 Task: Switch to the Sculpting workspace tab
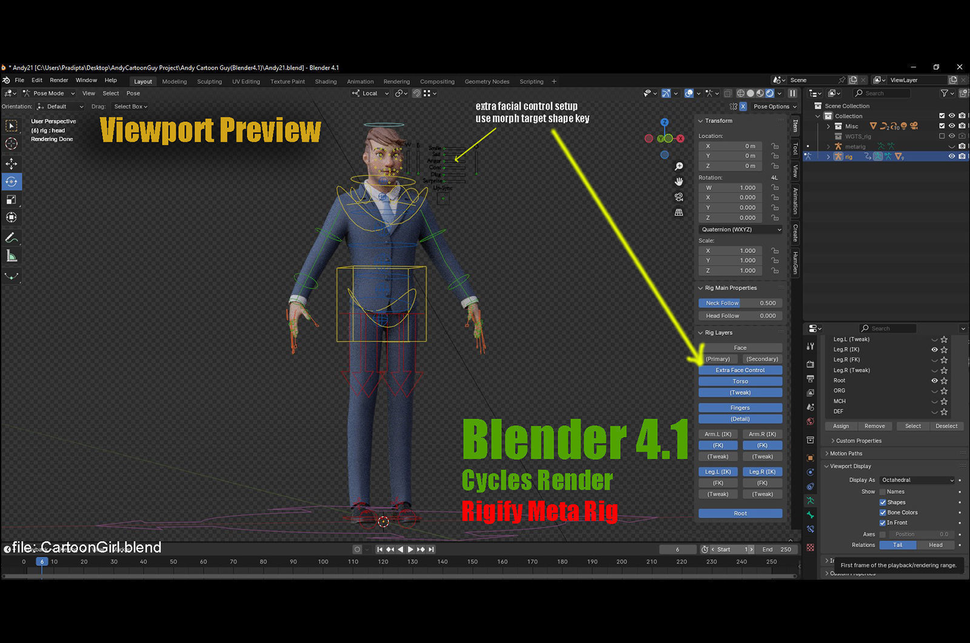(209, 82)
